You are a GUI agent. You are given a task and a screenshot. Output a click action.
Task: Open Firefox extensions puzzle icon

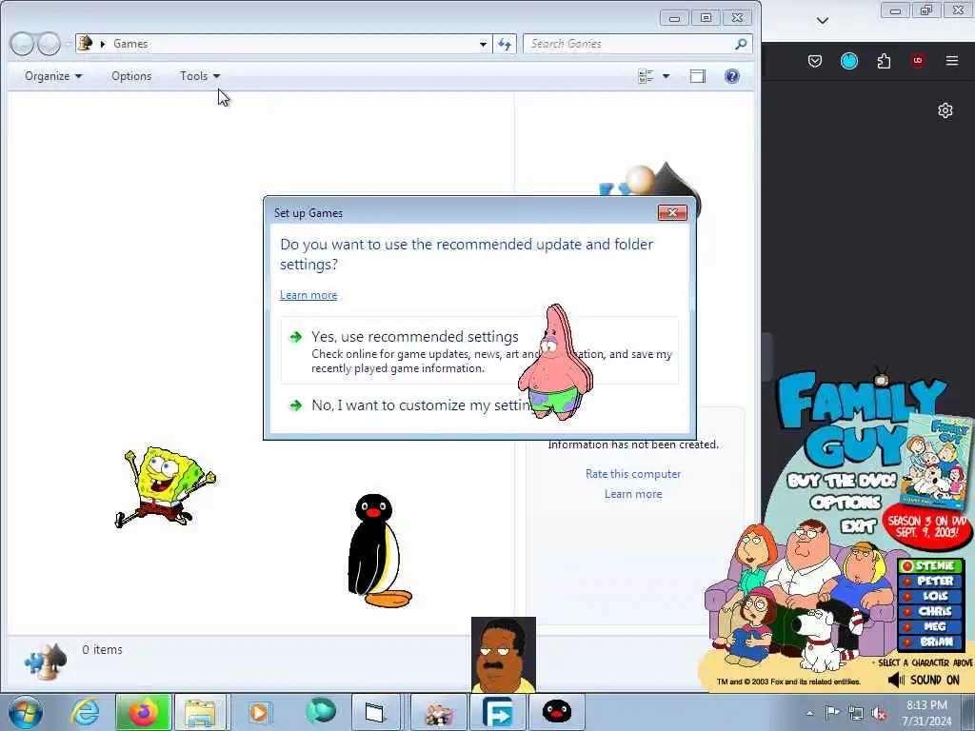(x=884, y=61)
